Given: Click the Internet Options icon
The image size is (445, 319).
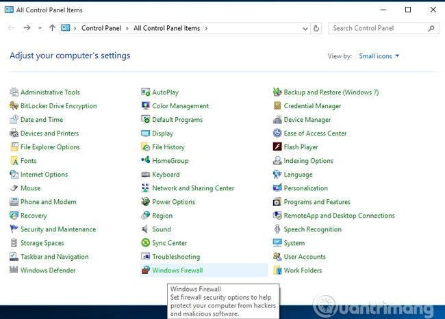Looking at the screenshot, I should click(x=14, y=175).
